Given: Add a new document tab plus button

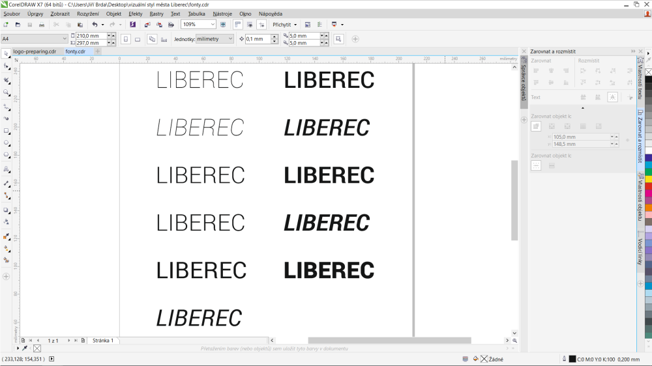Looking at the screenshot, I should [97, 51].
